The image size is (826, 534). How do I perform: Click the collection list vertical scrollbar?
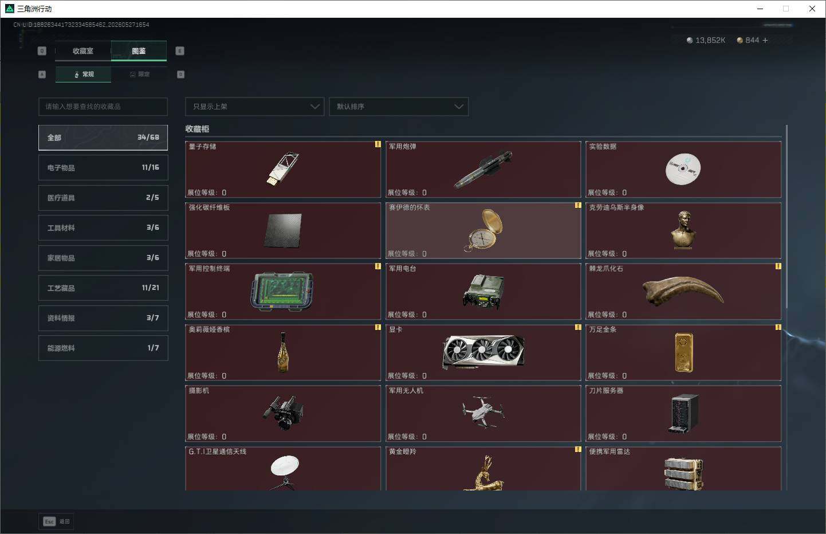pyautogui.click(x=787, y=217)
